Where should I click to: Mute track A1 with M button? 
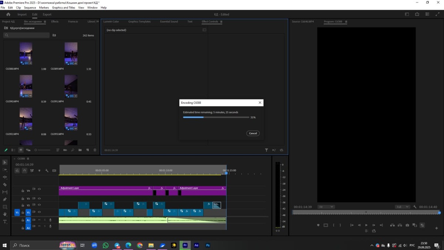pos(39,220)
